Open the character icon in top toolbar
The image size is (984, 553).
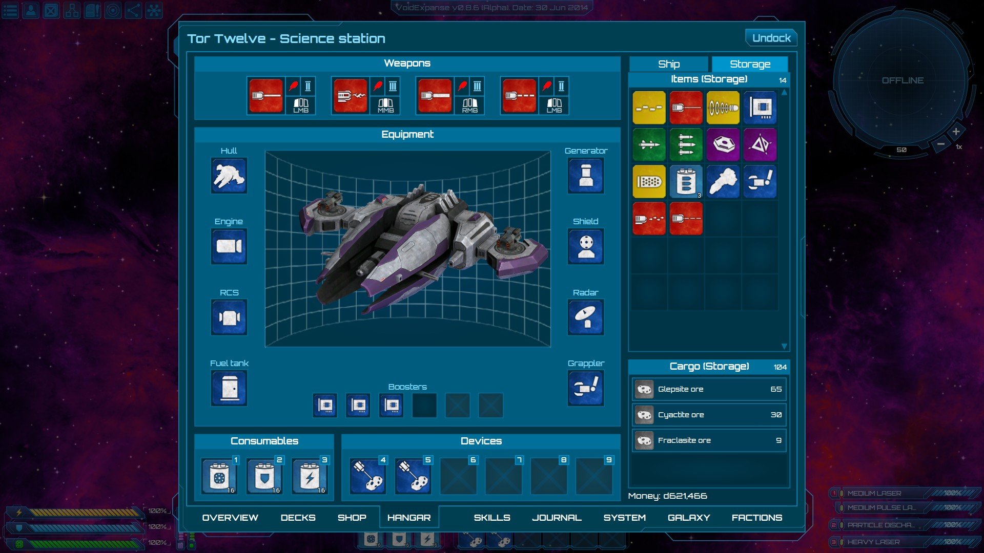point(31,10)
